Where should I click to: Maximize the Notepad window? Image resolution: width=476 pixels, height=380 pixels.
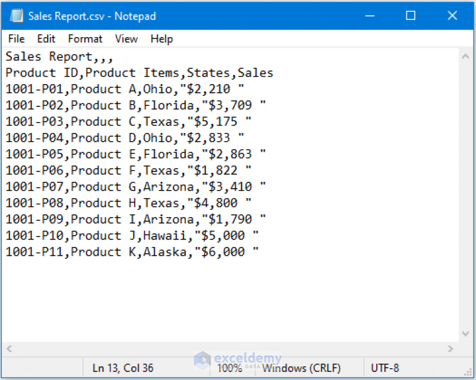(x=411, y=15)
